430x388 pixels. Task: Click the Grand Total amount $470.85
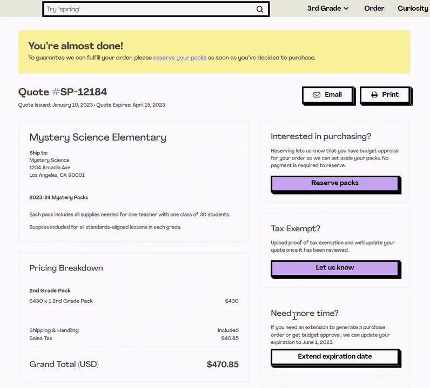223,364
